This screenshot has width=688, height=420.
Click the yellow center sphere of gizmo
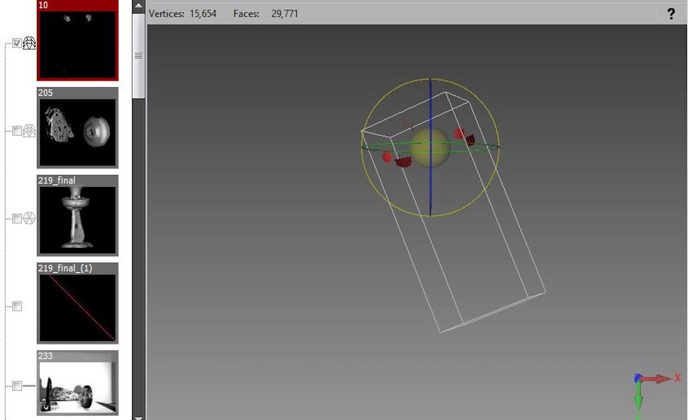click(431, 148)
